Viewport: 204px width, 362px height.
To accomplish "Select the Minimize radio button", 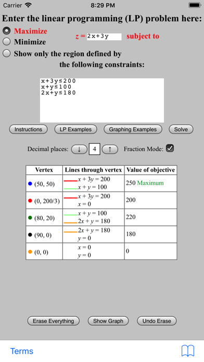I will (x=7, y=42).
